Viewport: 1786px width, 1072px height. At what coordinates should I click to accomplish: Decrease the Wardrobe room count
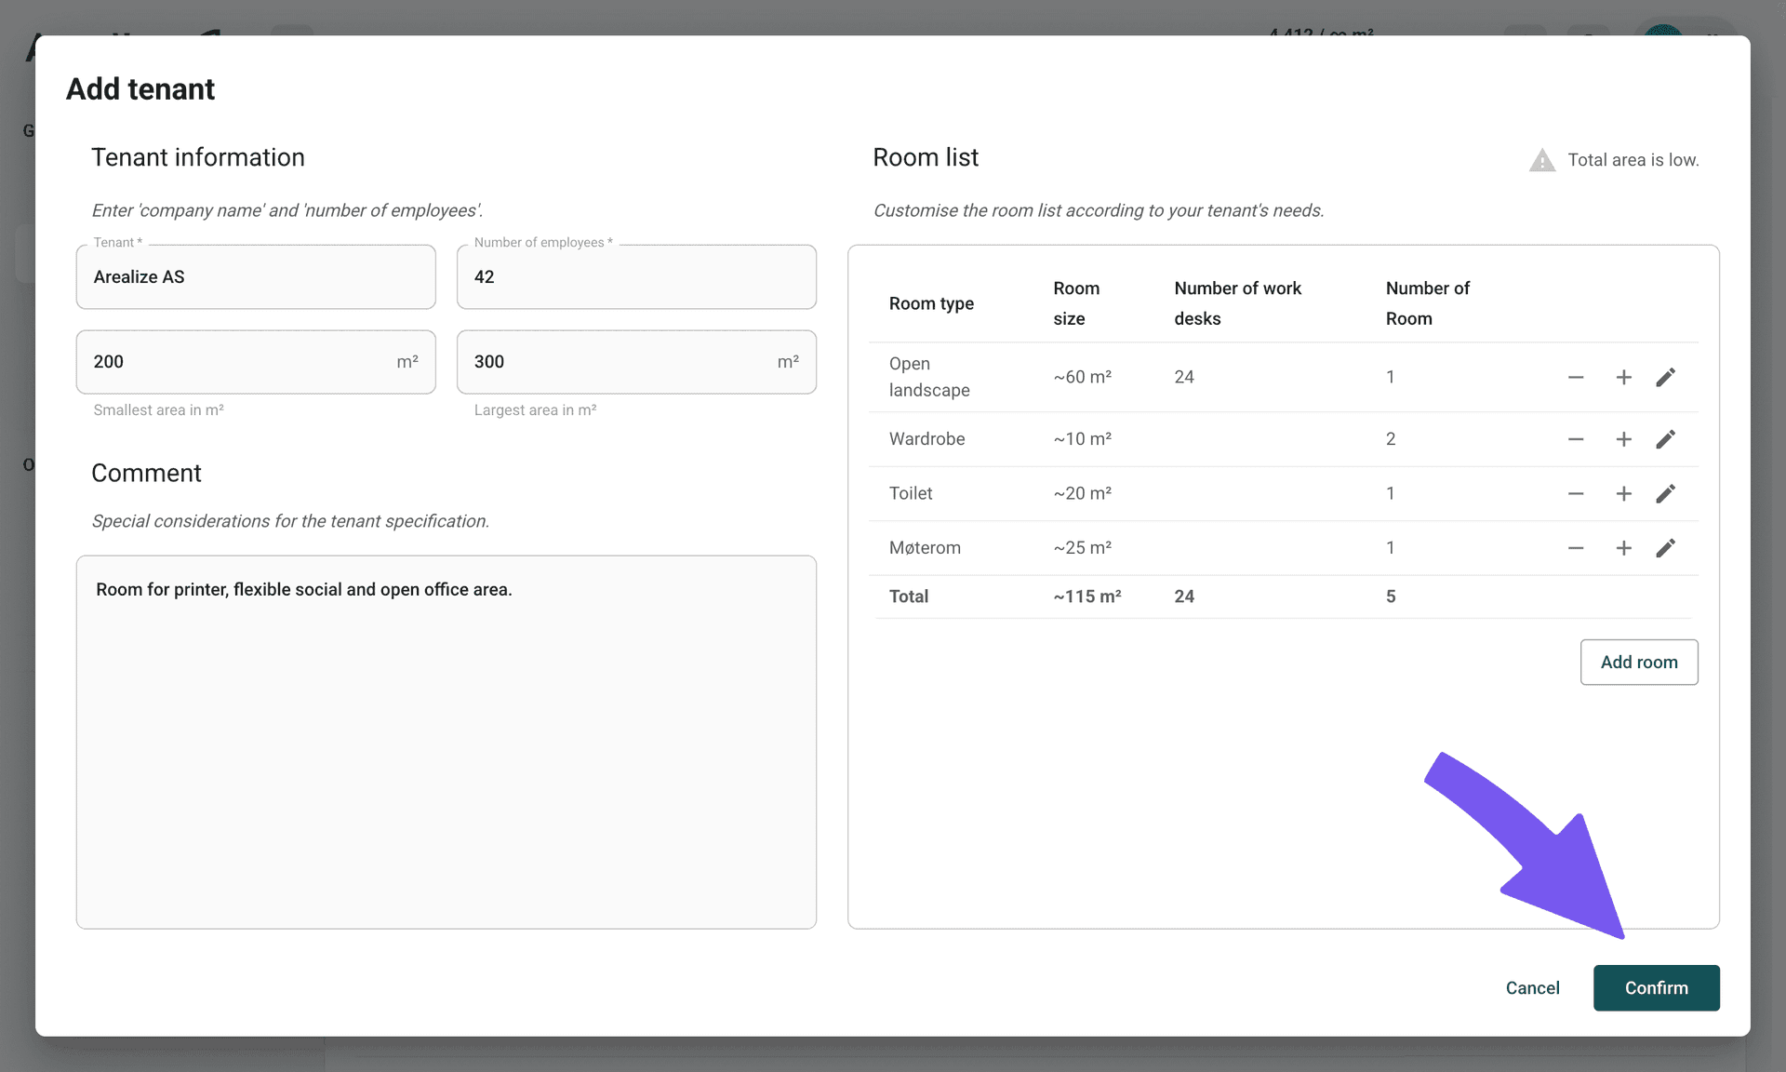tap(1576, 439)
